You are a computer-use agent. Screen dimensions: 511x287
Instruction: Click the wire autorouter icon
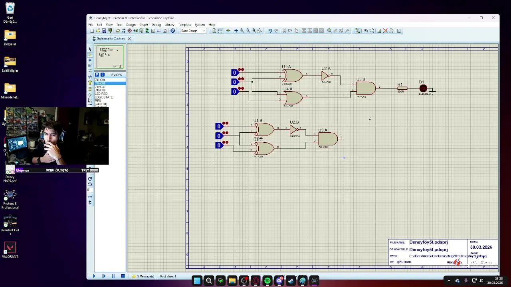pyautogui.click(x=358, y=31)
